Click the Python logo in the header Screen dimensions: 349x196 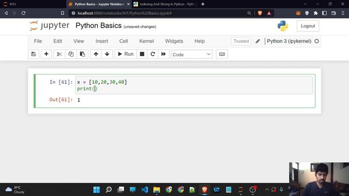tap(283, 26)
